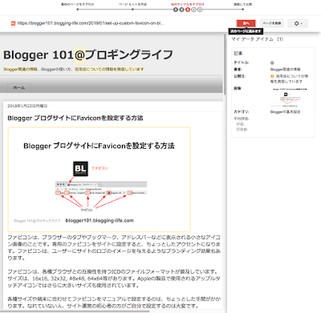Click the black BL favicon logo in image
The height and width of the screenshot is (313, 321).
(x=80, y=169)
